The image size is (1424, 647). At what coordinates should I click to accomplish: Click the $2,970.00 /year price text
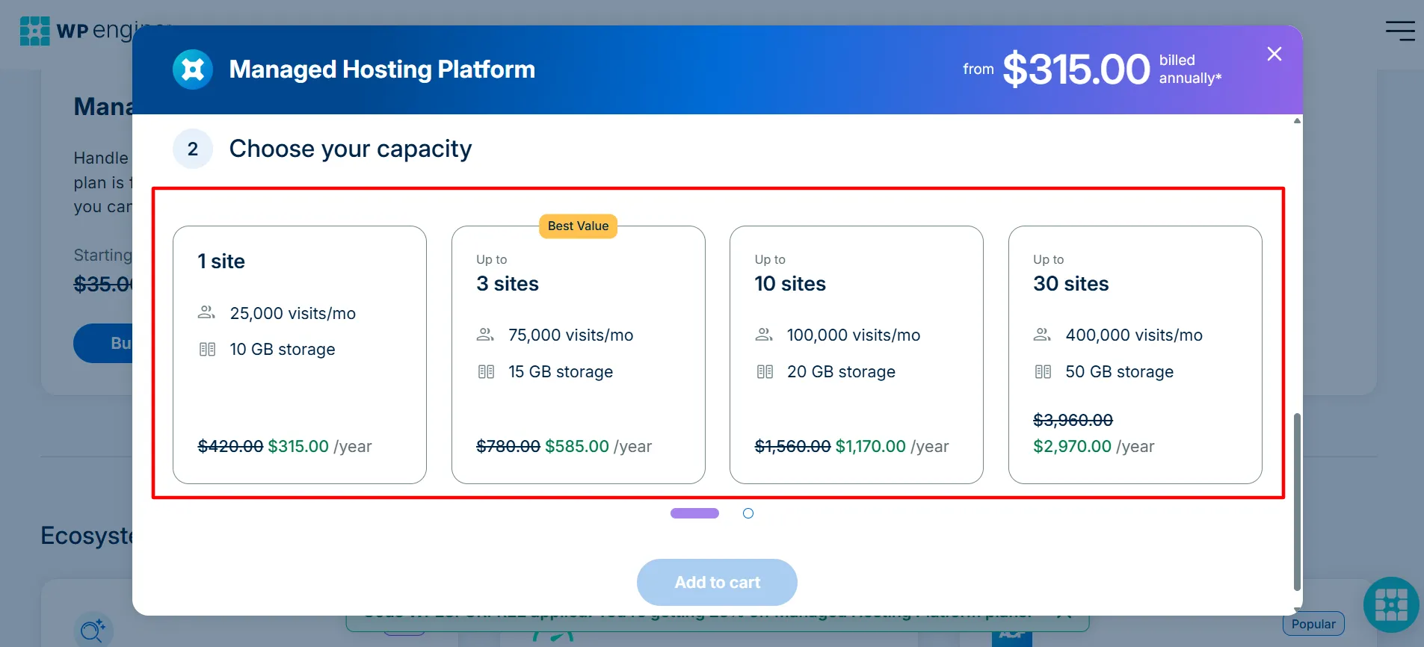click(1094, 446)
